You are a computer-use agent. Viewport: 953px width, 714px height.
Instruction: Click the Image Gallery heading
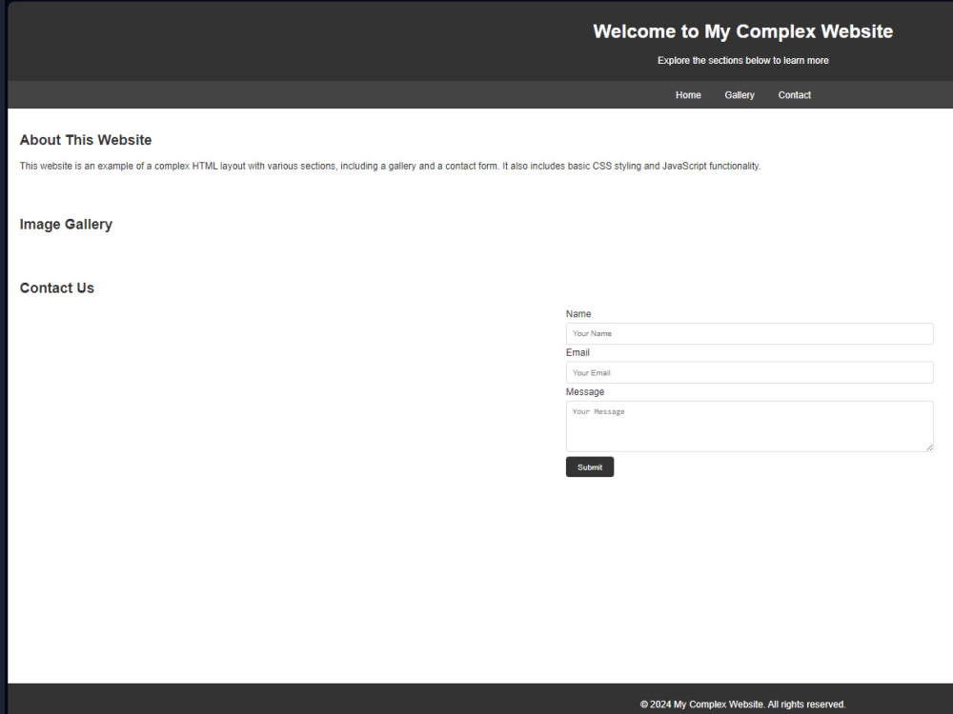67,225
